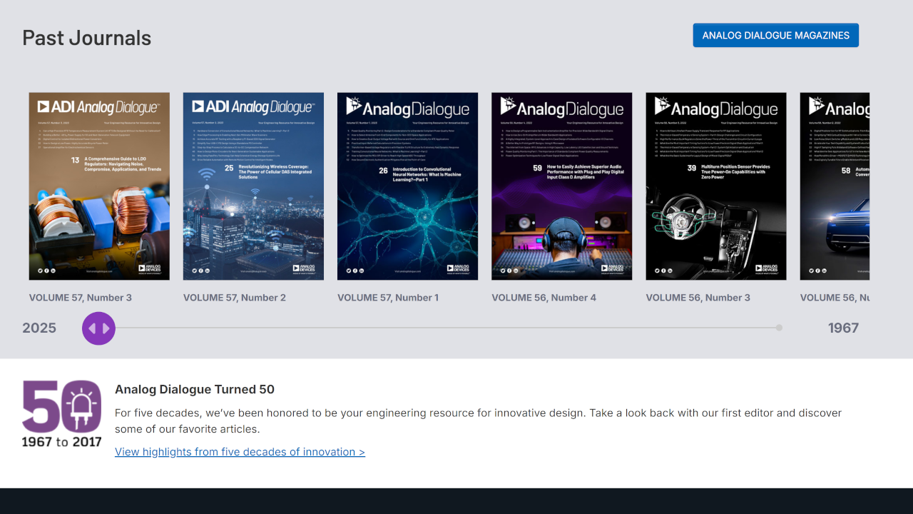Open Volume 56 Number 3 cover
913x514 pixels.
716,186
